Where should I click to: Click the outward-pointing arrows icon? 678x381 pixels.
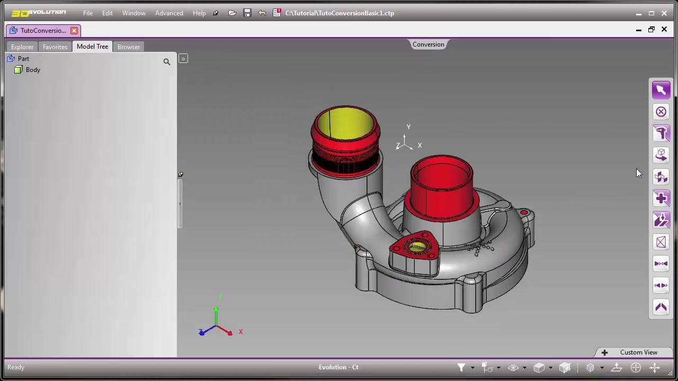tap(661, 285)
